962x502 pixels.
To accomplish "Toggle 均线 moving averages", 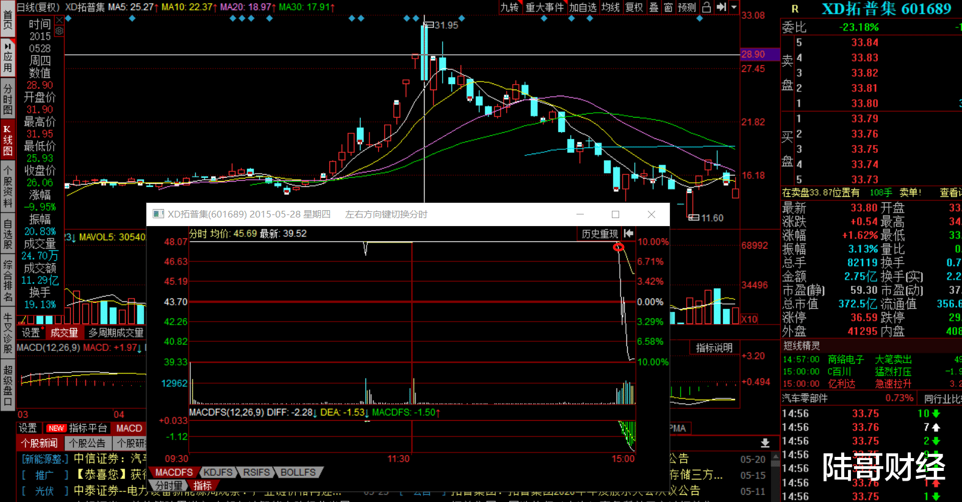I will click(x=611, y=7).
